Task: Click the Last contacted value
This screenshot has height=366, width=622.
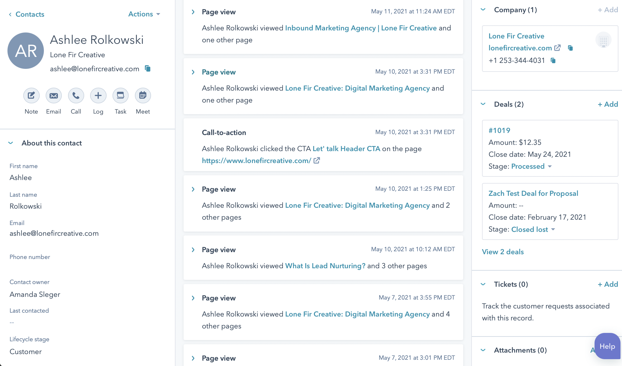Action: click(12, 322)
